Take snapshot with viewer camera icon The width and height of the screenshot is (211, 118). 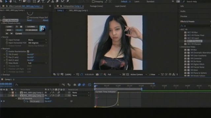(97, 74)
